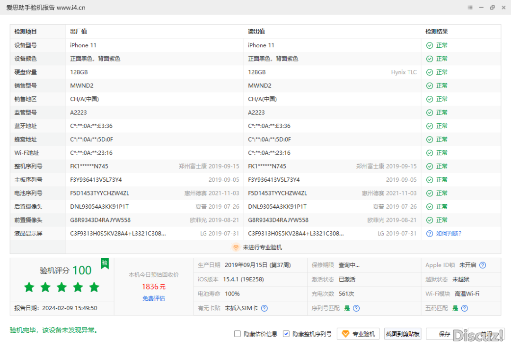Screen dimensions: 511x347
Task: Click green check icon in 硬盘容量 row
Action: 430,72
